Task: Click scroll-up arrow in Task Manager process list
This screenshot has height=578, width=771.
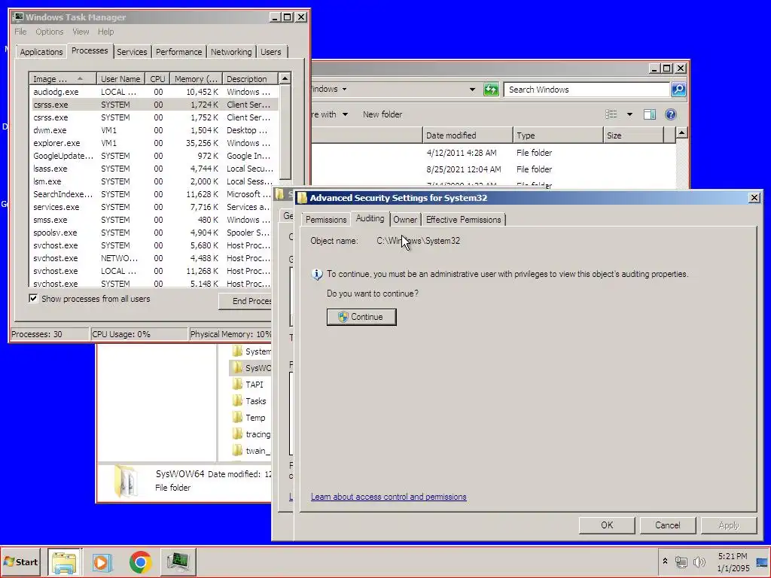Action: [x=285, y=78]
